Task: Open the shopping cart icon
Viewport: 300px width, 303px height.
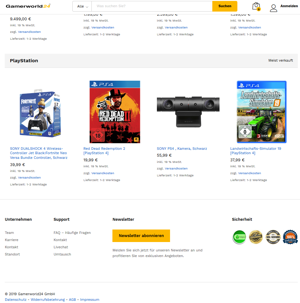Action: point(256,6)
